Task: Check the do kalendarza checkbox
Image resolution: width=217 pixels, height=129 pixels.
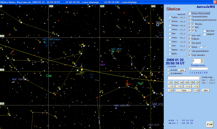Action: click(x=169, y=74)
